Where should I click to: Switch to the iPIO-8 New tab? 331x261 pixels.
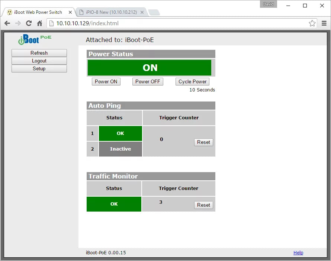click(111, 12)
